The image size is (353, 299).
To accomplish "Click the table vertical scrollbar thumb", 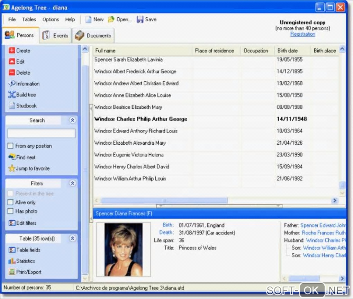I will tap(342, 185).
